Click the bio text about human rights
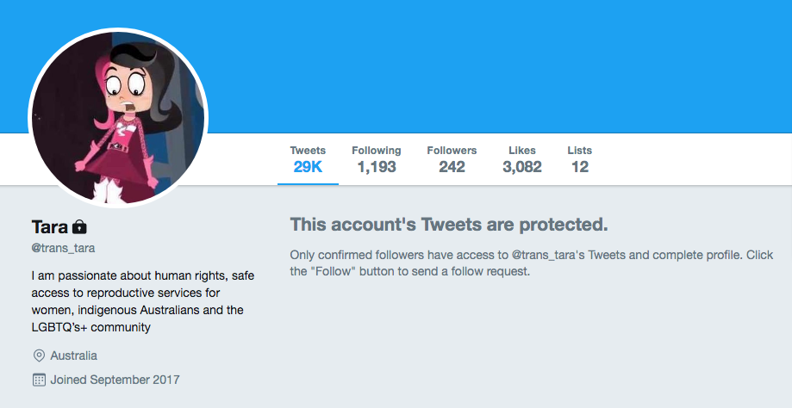This screenshot has height=408, width=792. pos(143,301)
